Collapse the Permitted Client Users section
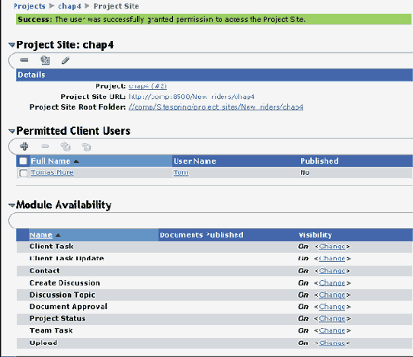 (12, 131)
